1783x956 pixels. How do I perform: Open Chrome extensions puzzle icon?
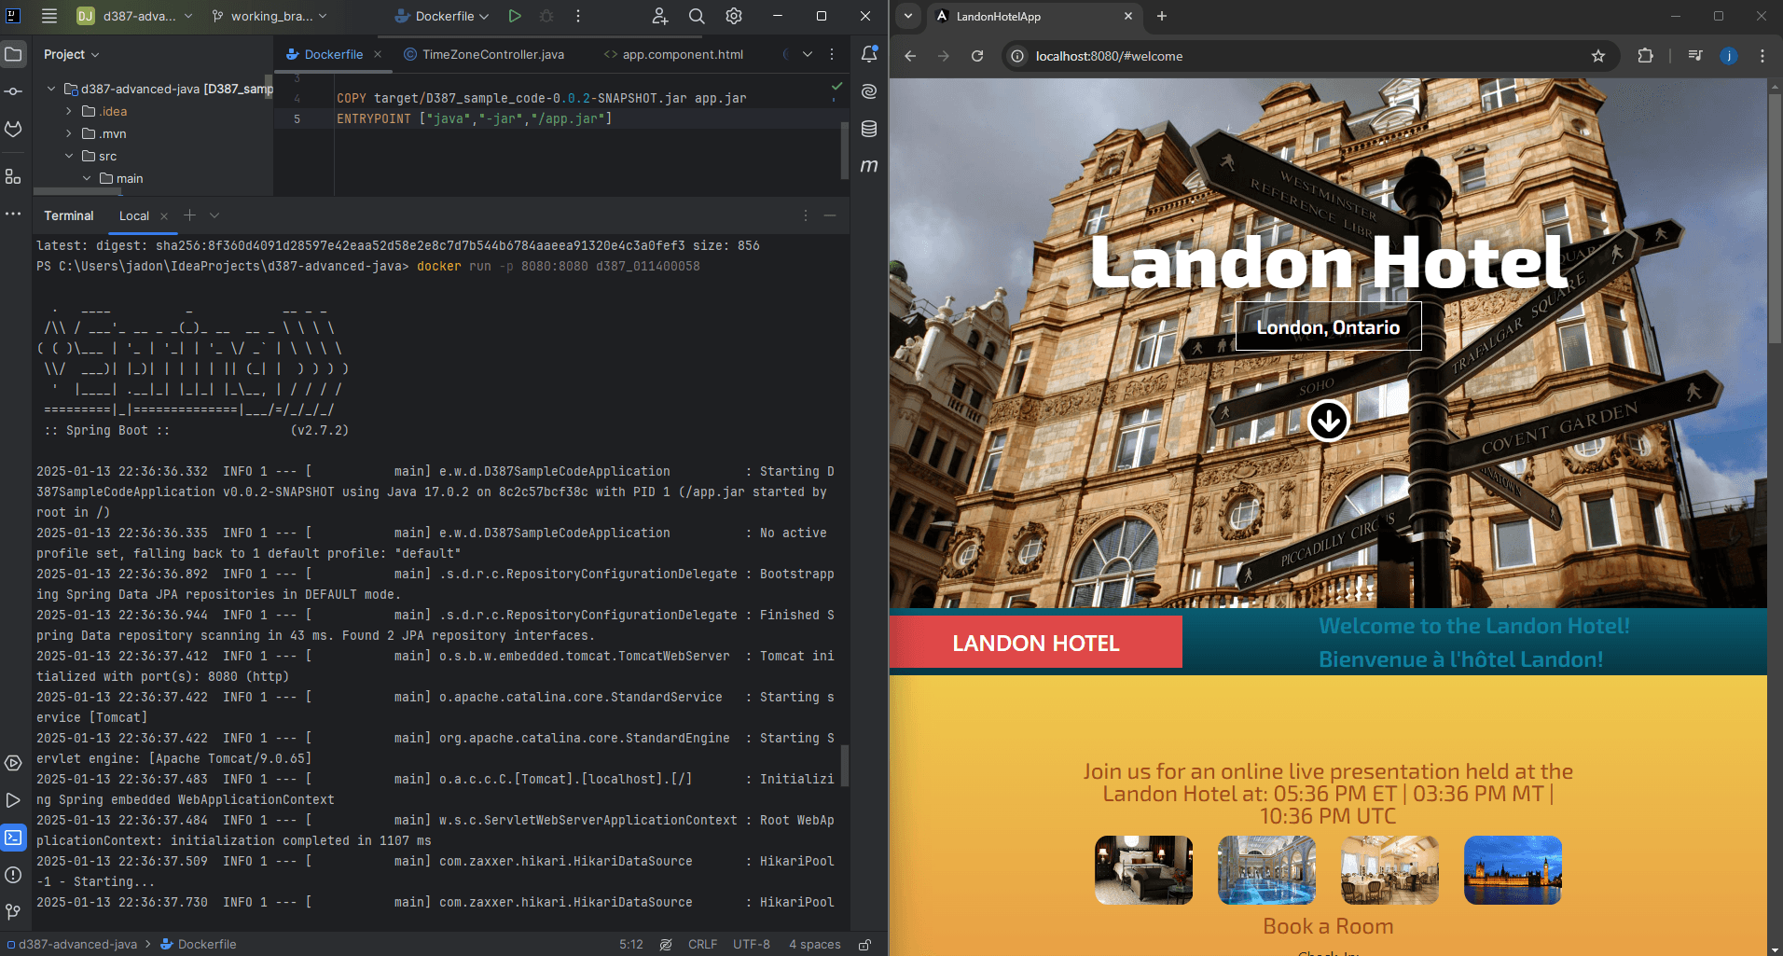pyautogui.click(x=1645, y=56)
